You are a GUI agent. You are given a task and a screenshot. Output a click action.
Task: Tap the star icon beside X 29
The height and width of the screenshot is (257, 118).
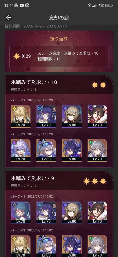tap(17, 56)
